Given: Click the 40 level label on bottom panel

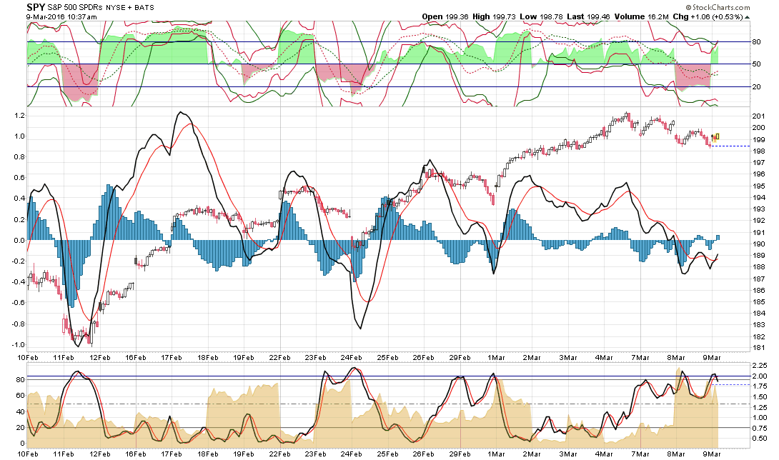Looking at the screenshot, I should (x=21, y=411).
